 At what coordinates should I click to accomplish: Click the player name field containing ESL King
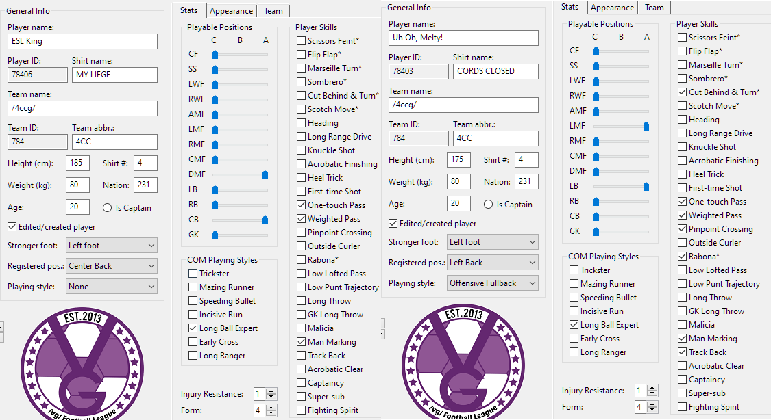[83, 41]
